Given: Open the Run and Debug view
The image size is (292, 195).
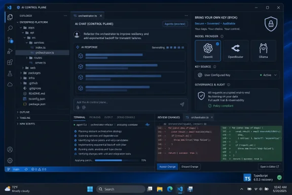Looking at the screenshot, I should (10, 51).
